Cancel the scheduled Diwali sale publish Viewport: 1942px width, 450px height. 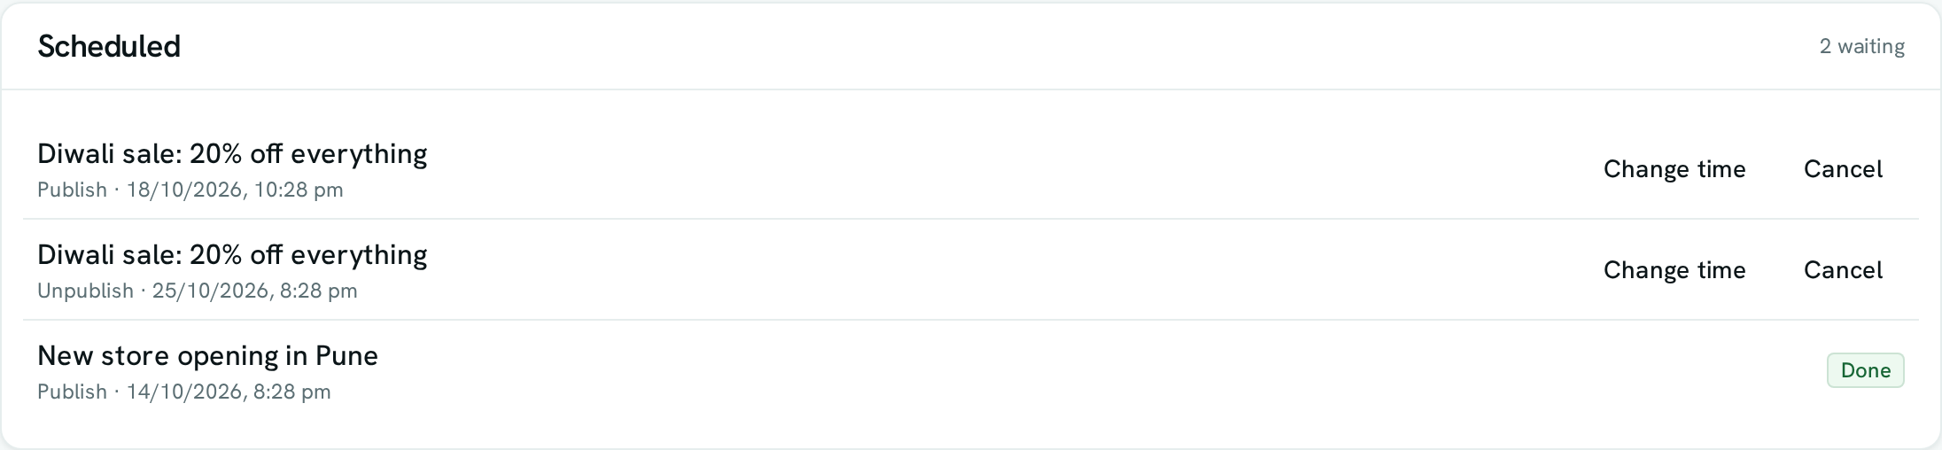click(x=1843, y=169)
